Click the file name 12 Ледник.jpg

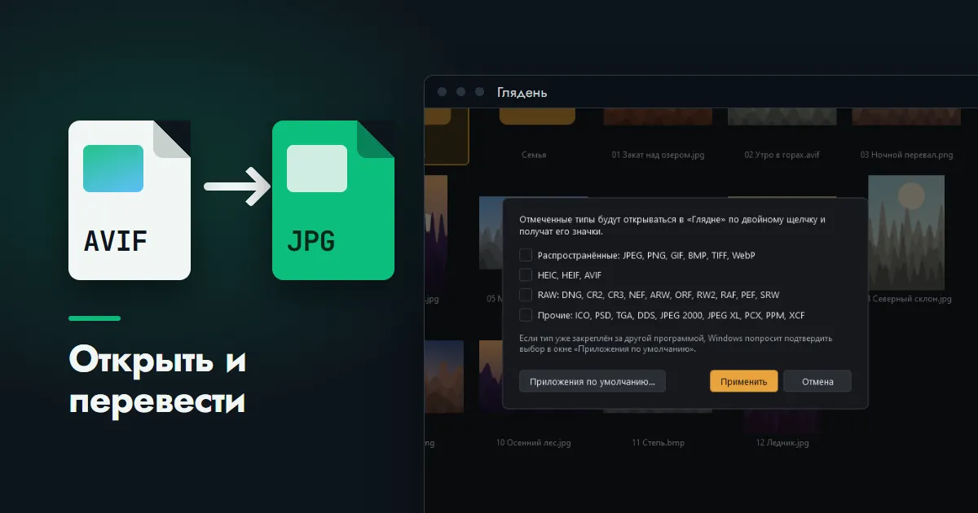tap(782, 443)
